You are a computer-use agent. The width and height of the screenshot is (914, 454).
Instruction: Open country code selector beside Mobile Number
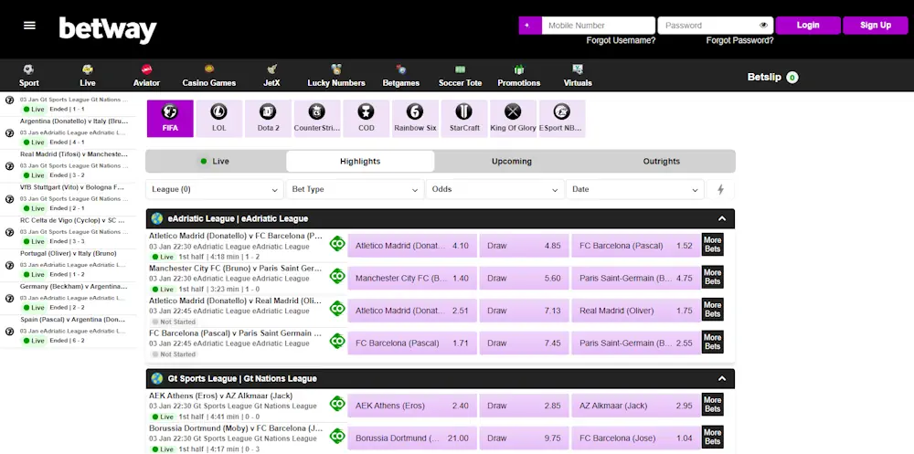click(x=530, y=25)
